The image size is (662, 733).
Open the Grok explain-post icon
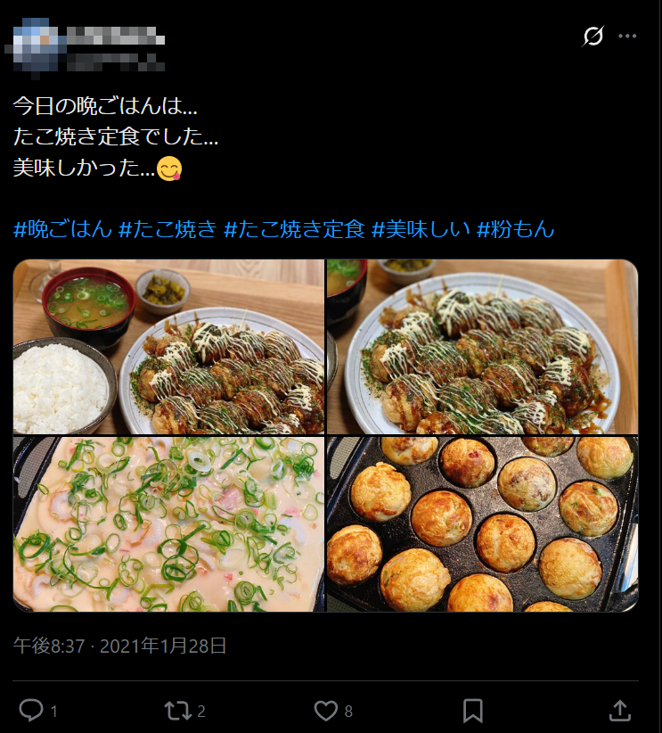tap(593, 36)
